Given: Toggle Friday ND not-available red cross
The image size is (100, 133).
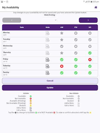Looking at the screenshot, I should pos(90,60).
